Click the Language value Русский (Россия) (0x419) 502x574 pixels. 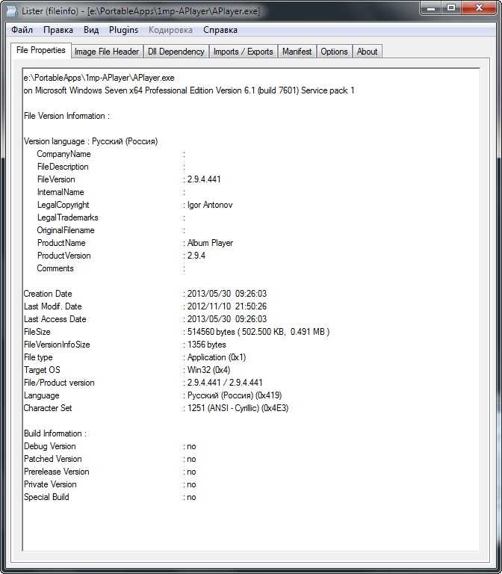point(234,395)
